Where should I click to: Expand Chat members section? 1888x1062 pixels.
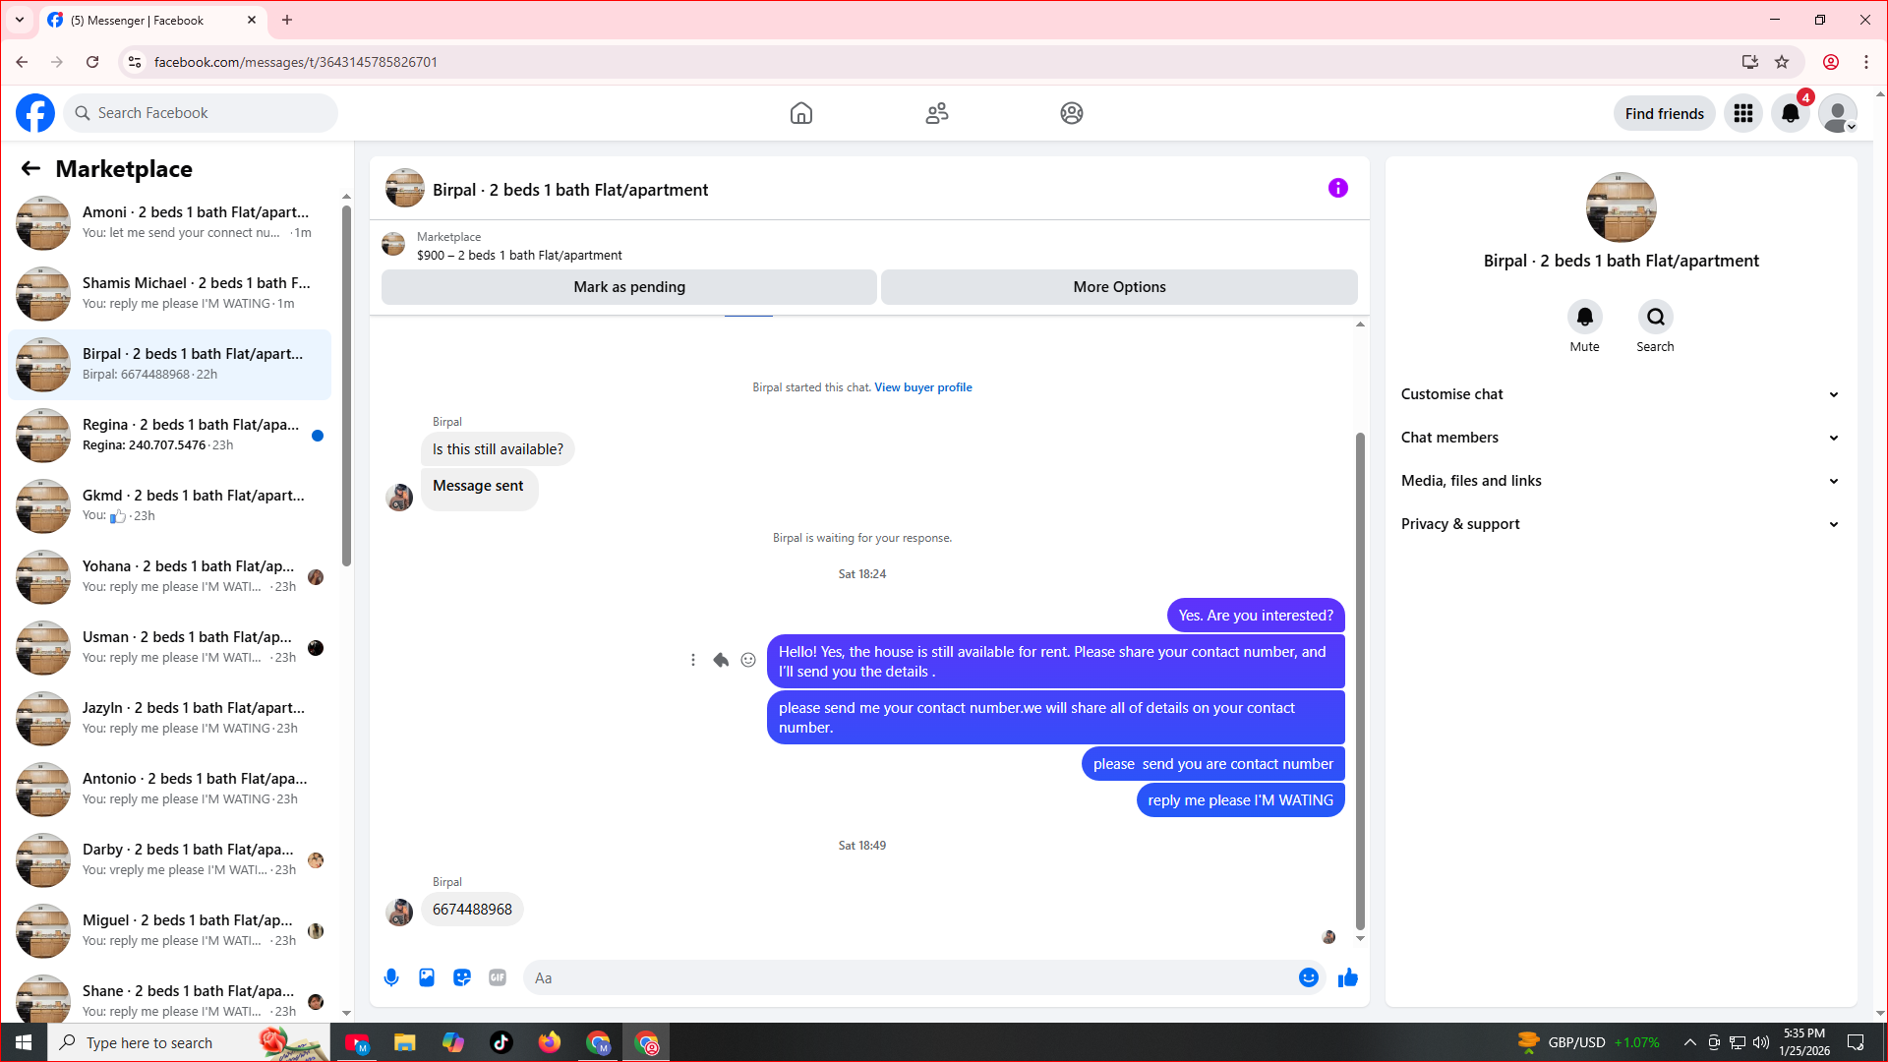click(x=1621, y=438)
